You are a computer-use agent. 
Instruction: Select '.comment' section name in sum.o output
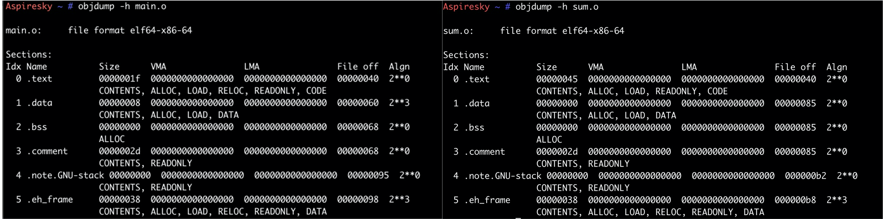click(x=484, y=152)
